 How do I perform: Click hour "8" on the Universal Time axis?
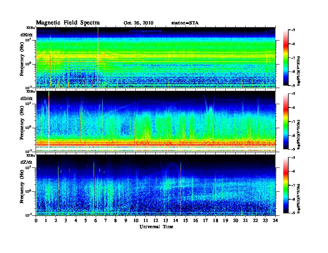coord(116,220)
